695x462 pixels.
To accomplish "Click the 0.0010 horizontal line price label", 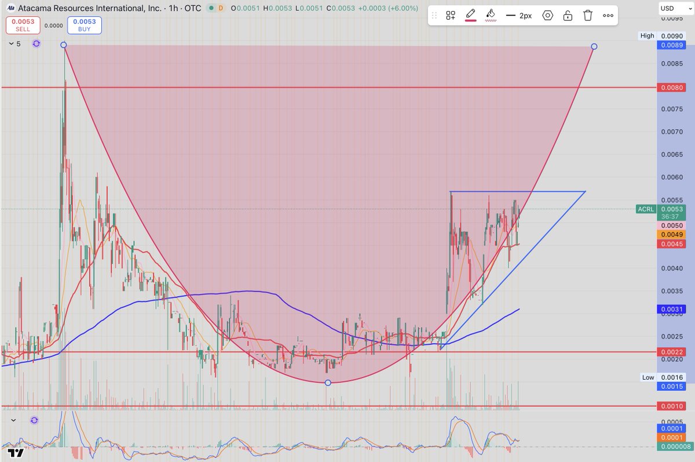I will 672,406.
